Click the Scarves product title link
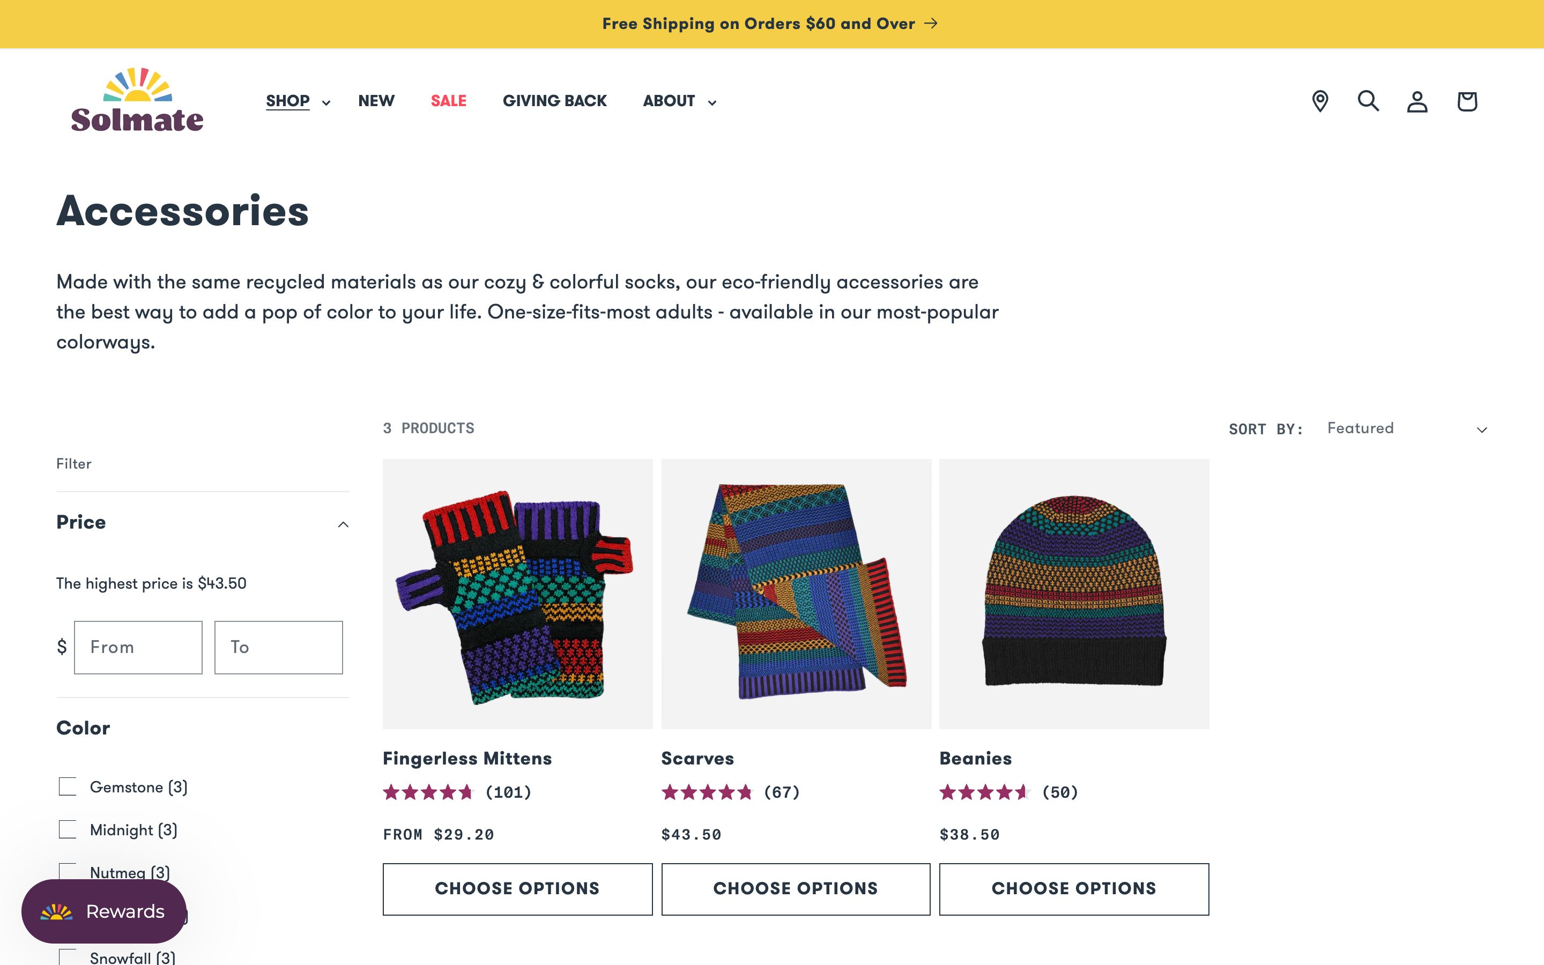1544x965 pixels. coord(698,758)
